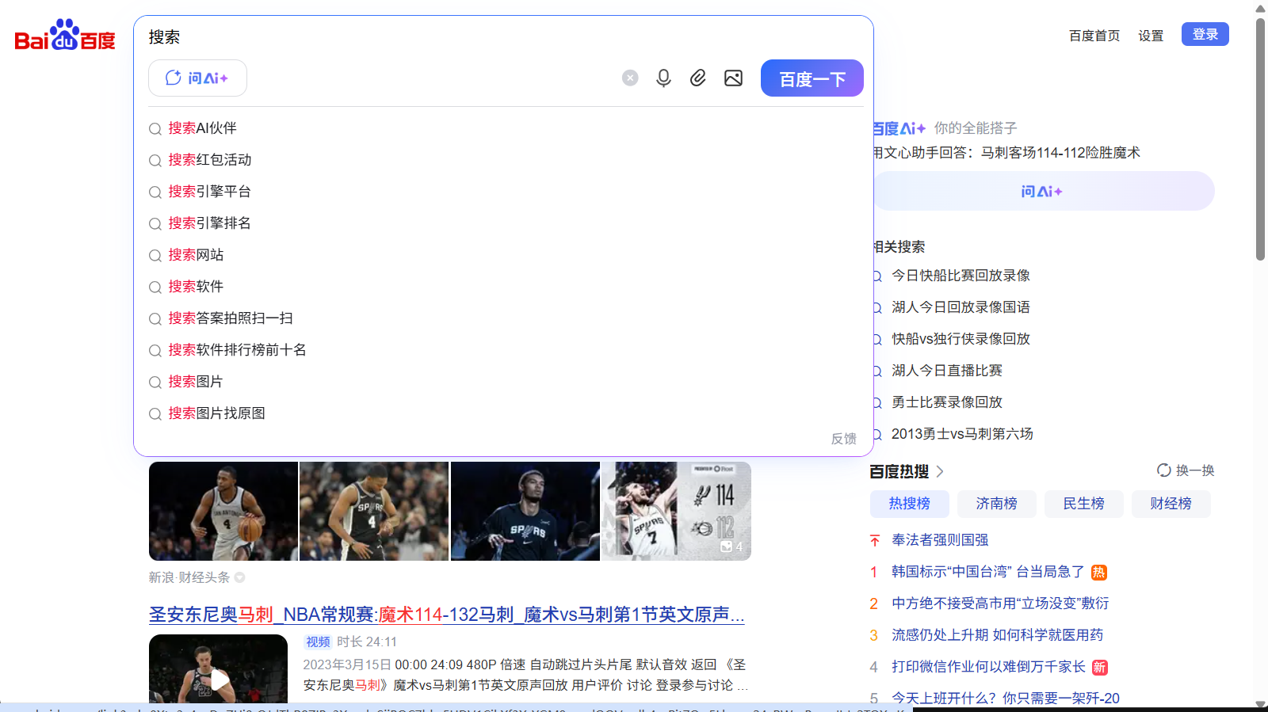This screenshot has width=1268, height=712.
Task: Open the third thumbnail of player in black Spurs jersey
Action: click(525, 512)
